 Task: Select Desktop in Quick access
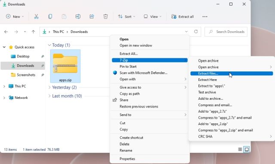pyautogui.click(x=23, y=56)
